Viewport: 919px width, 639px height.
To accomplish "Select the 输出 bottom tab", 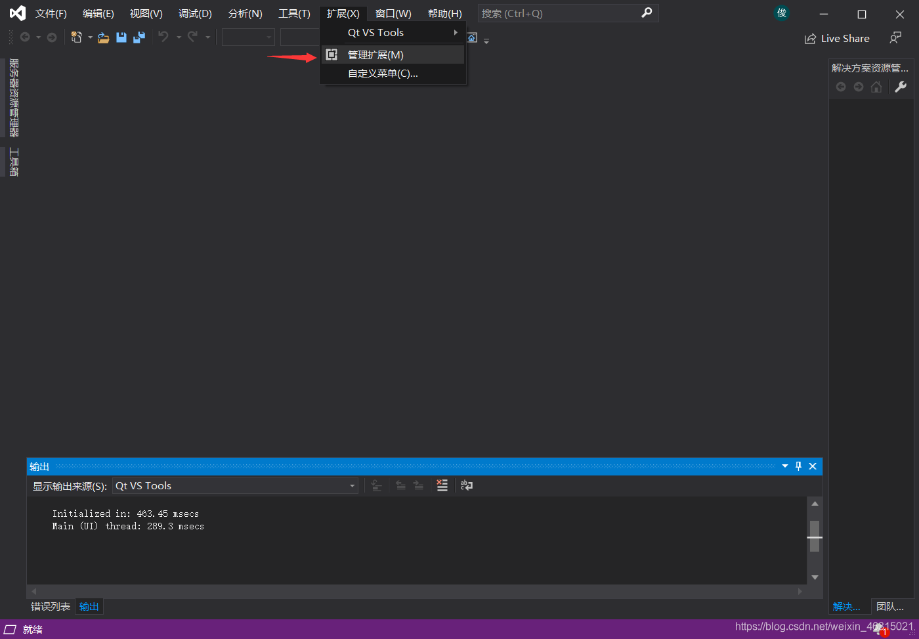I will [x=89, y=607].
